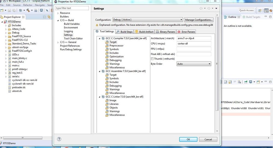Viewport: 273px width, 148px height.
Task: Open Warnings settings under GCC C Compiler
Action: point(113,64)
